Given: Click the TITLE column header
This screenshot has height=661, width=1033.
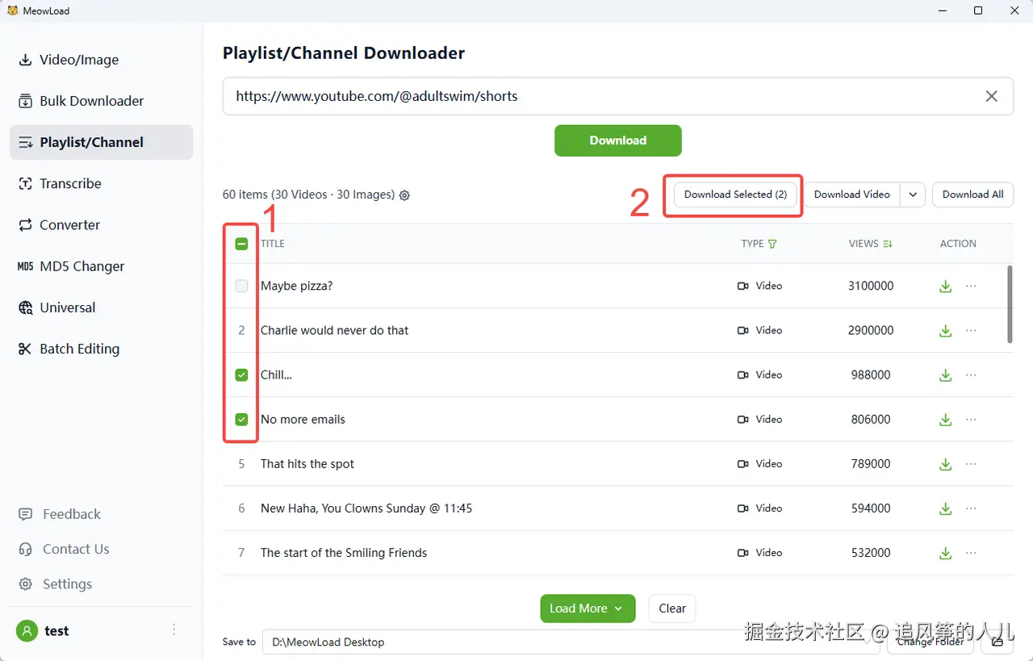Looking at the screenshot, I should pyautogui.click(x=273, y=244).
